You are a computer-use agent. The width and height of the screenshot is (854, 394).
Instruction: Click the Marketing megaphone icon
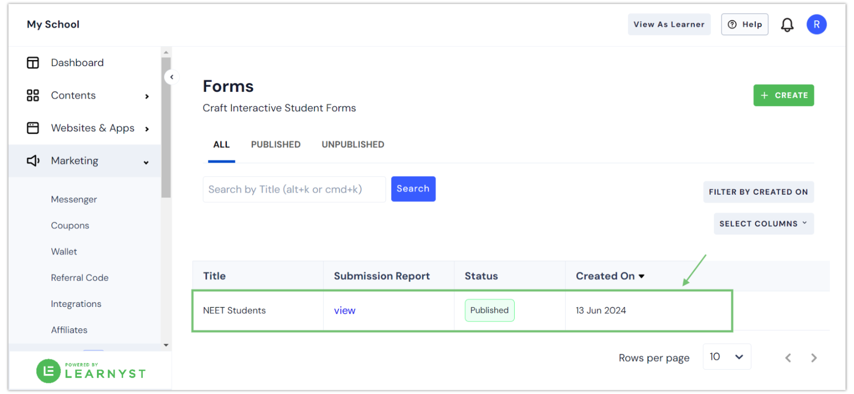tap(32, 161)
